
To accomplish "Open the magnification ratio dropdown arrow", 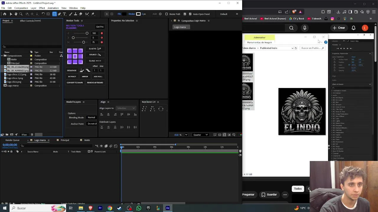I will [x=186, y=135].
